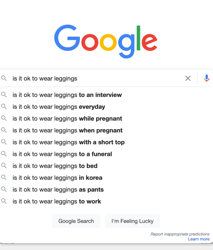
Task: Select the "everyday" suggestion text
Action: pyautogui.click(x=59, y=107)
